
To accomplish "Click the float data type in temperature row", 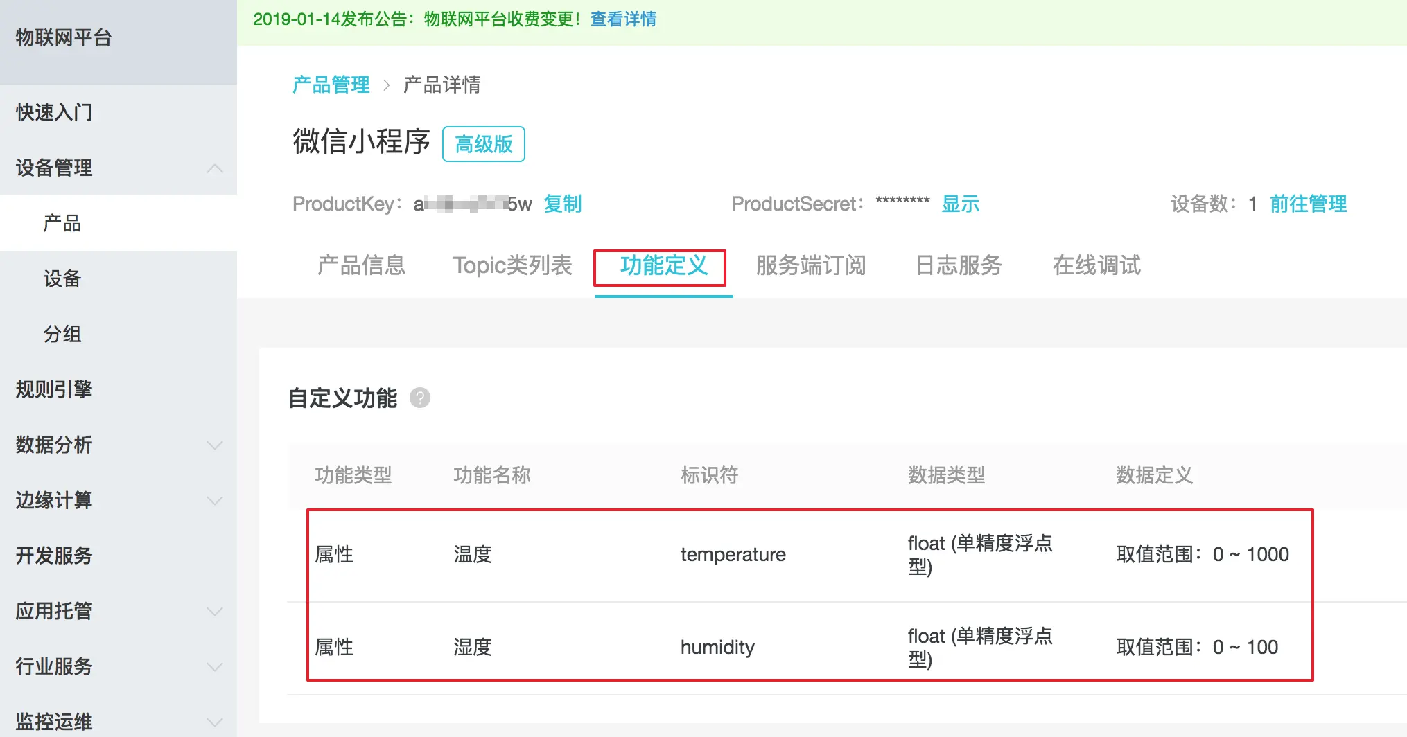I will click(x=980, y=554).
